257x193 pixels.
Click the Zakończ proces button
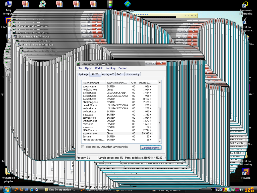coord(150,148)
